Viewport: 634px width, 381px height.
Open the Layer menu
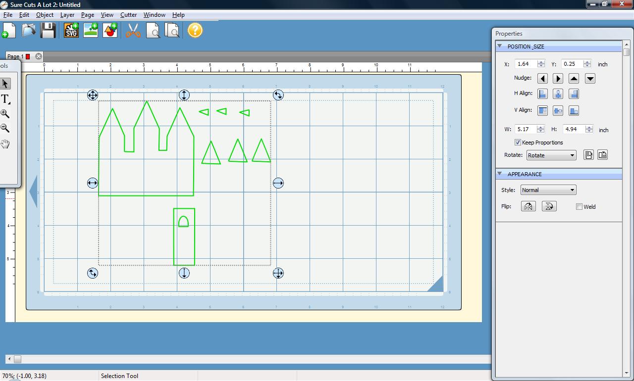pos(67,15)
